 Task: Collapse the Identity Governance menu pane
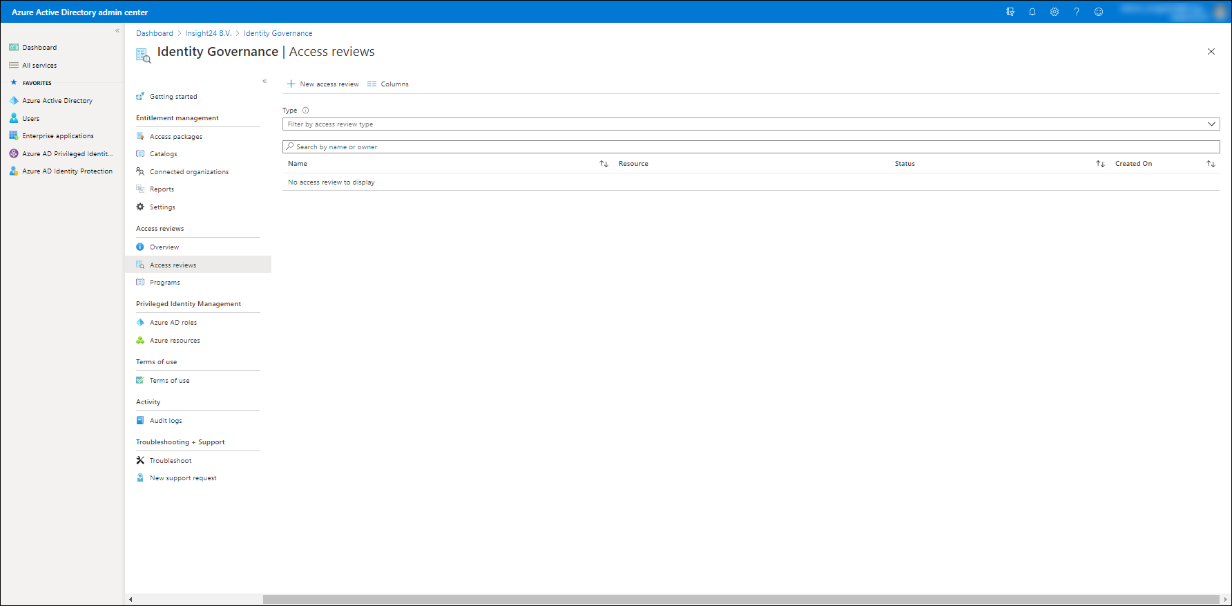click(x=264, y=81)
